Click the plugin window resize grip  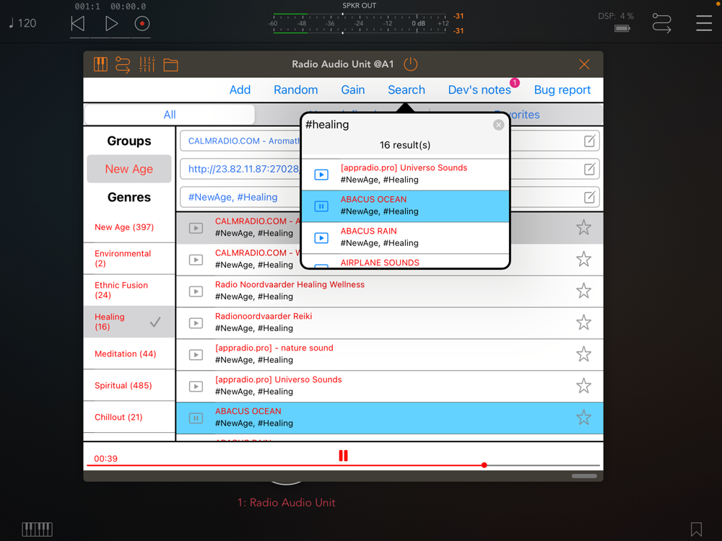(x=584, y=476)
